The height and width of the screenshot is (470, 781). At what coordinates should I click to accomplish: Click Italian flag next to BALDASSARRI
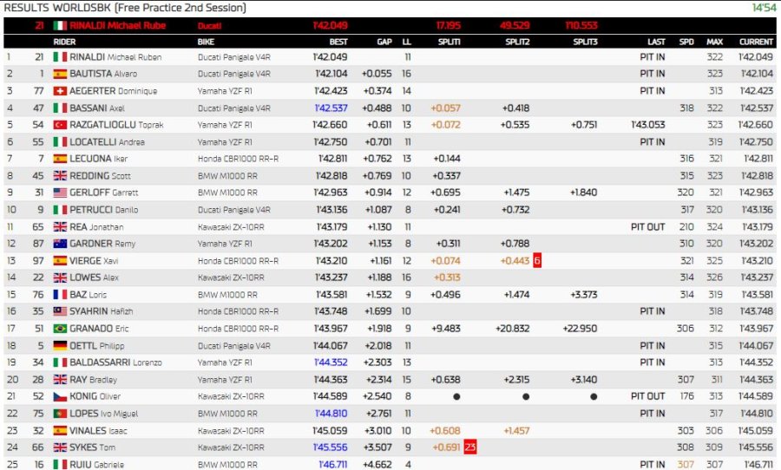[x=60, y=362]
